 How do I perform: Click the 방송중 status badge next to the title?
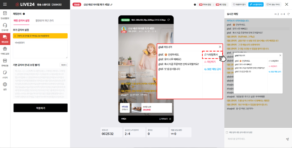tap(77, 4)
